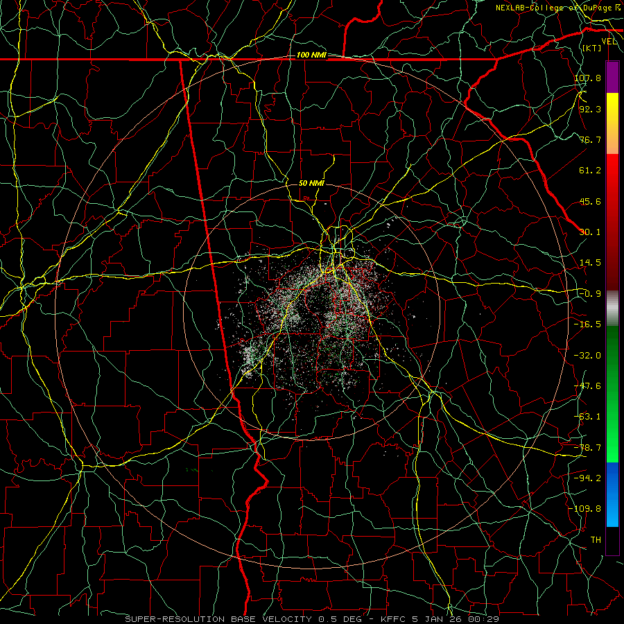
Task: Select the -78.7 scale value
Action: (x=588, y=448)
